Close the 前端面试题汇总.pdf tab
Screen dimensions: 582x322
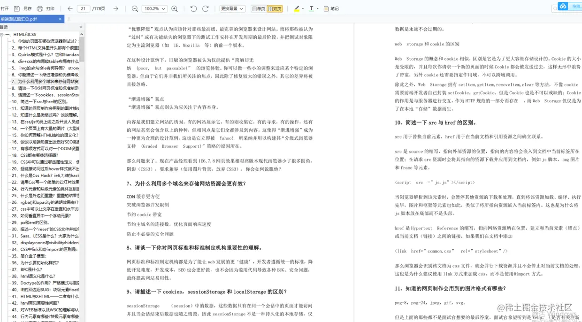pyautogui.click(x=60, y=19)
